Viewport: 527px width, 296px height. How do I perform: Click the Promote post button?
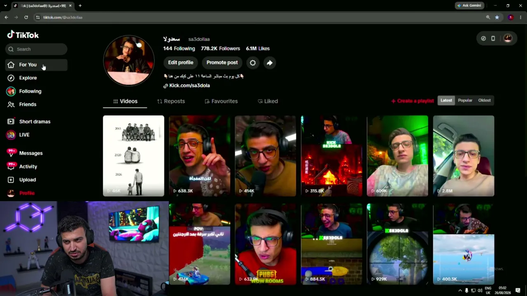tap(222, 62)
